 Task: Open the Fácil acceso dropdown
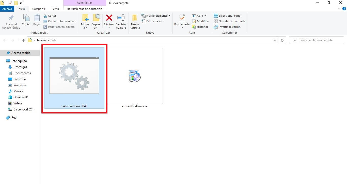coord(153,21)
